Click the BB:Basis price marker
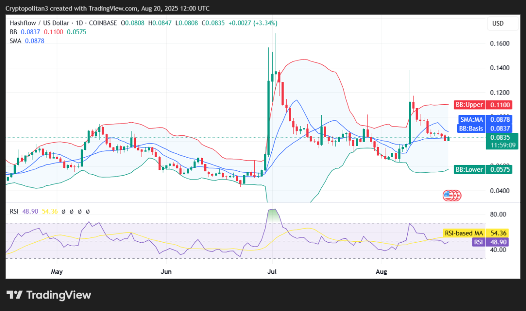 [472, 129]
